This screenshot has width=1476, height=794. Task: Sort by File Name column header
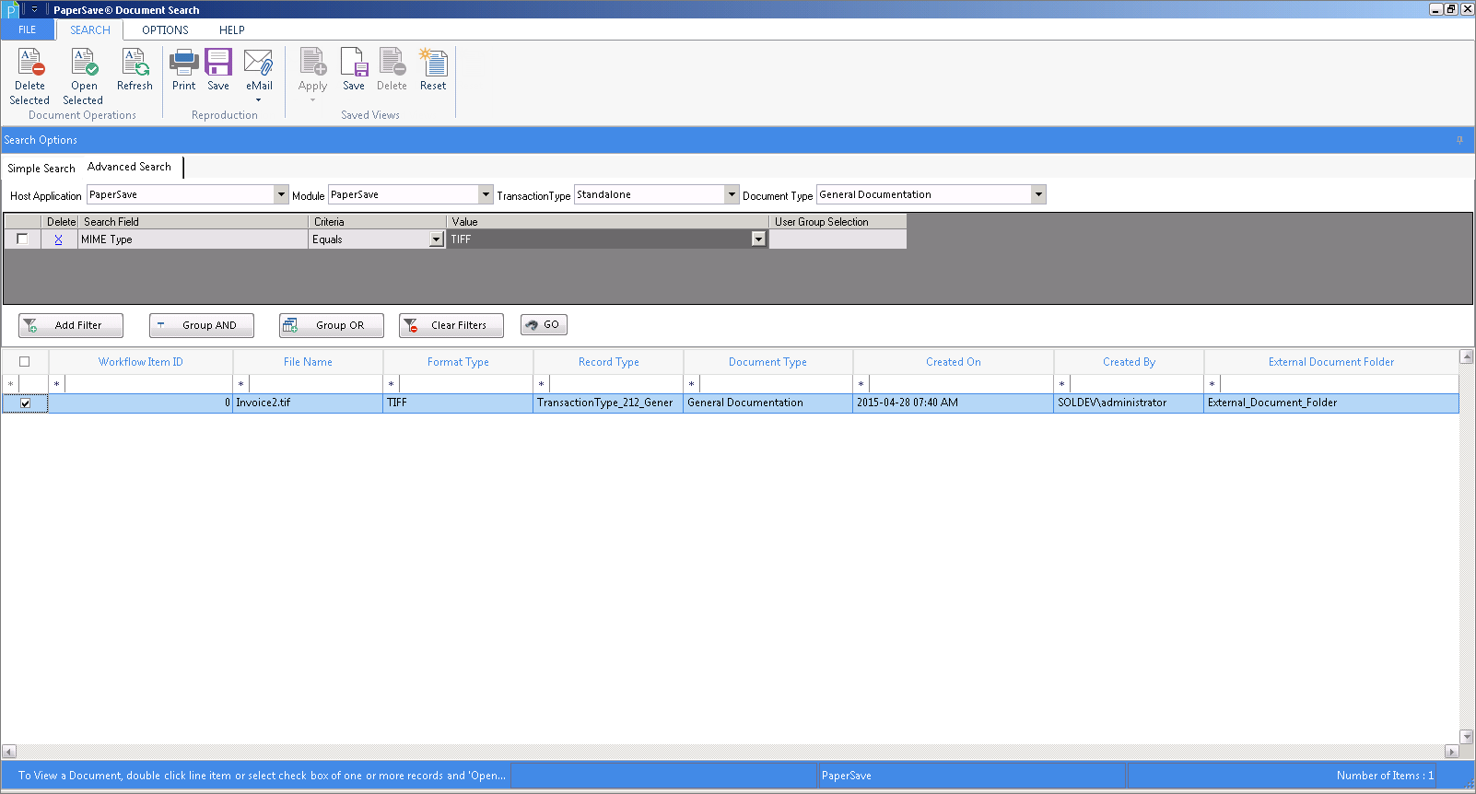click(x=308, y=362)
